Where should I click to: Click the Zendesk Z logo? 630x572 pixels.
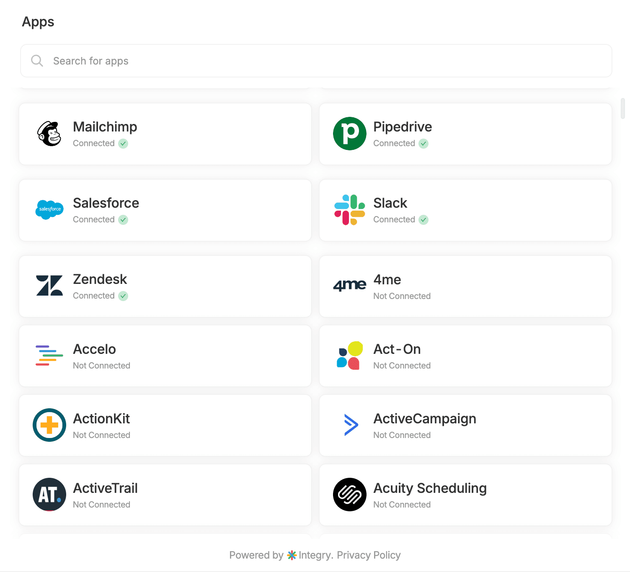tap(49, 286)
